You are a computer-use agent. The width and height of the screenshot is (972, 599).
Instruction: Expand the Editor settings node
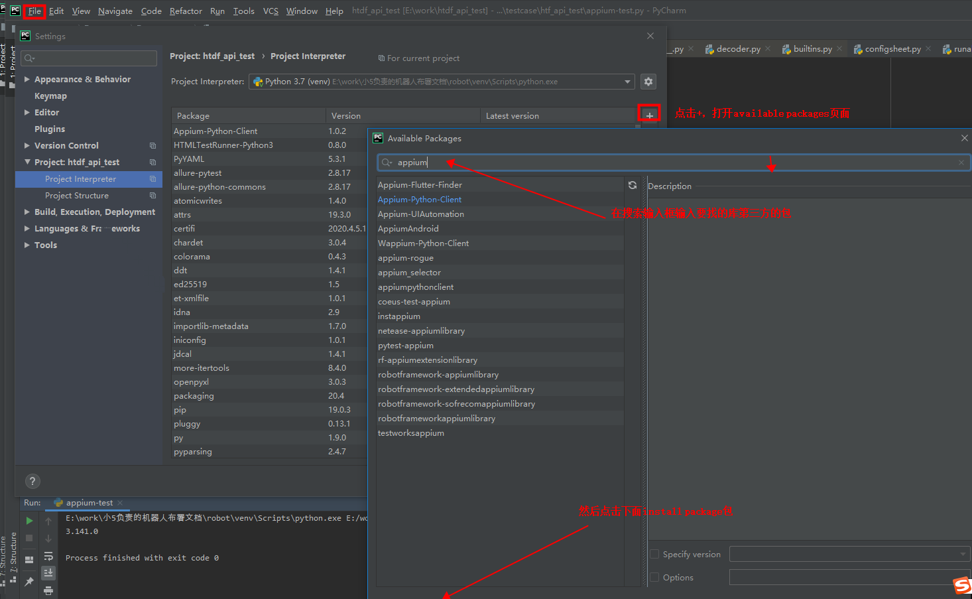[x=27, y=112]
